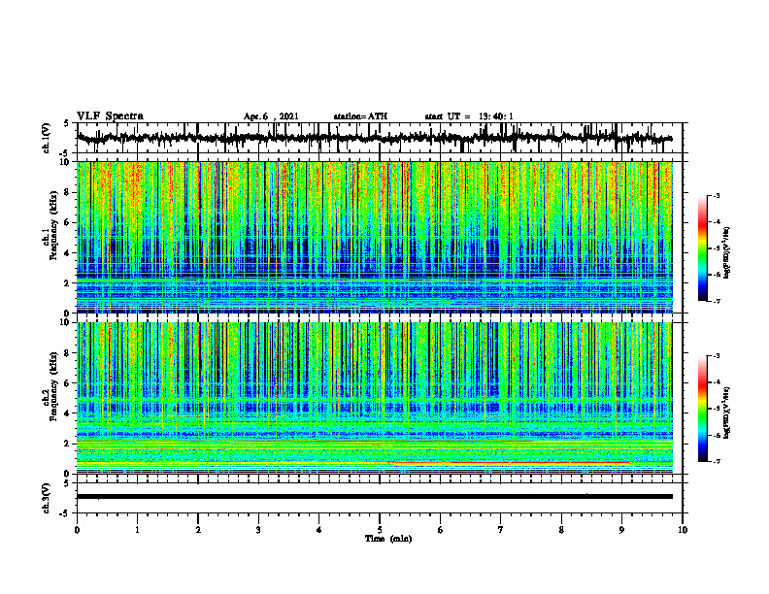Click the "station=ATH" header text
The height and width of the screenshot is (594, 769).
(x=360, y=116)
